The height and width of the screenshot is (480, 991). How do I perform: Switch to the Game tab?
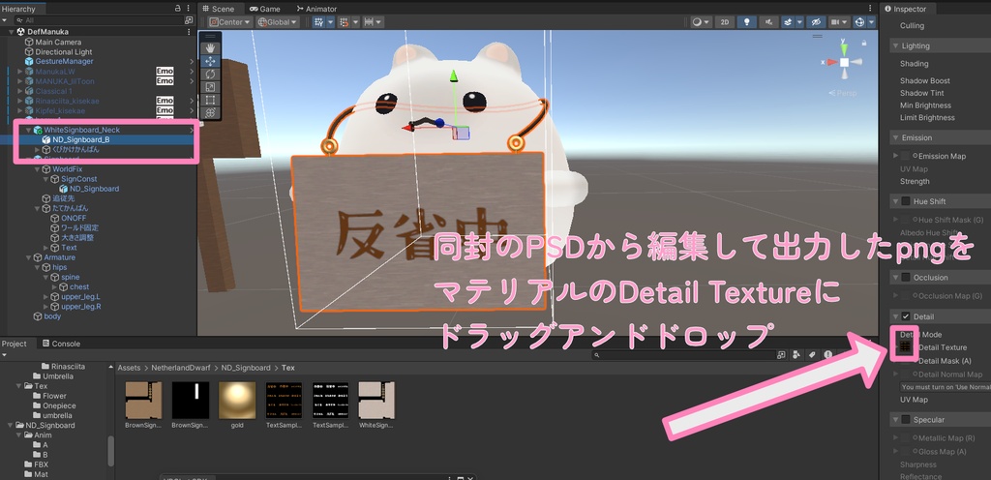[x=264, y=9]
